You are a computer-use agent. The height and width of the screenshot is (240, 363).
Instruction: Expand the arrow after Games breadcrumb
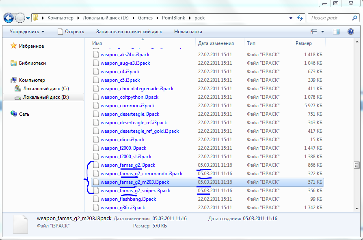pos(158,18)
